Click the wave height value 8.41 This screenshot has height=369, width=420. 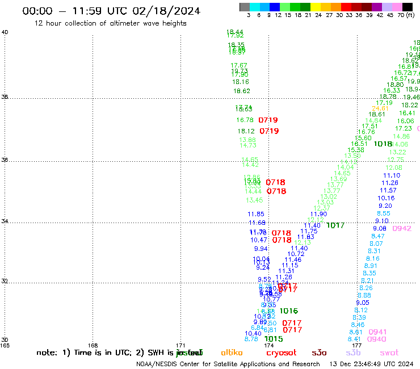354,339
